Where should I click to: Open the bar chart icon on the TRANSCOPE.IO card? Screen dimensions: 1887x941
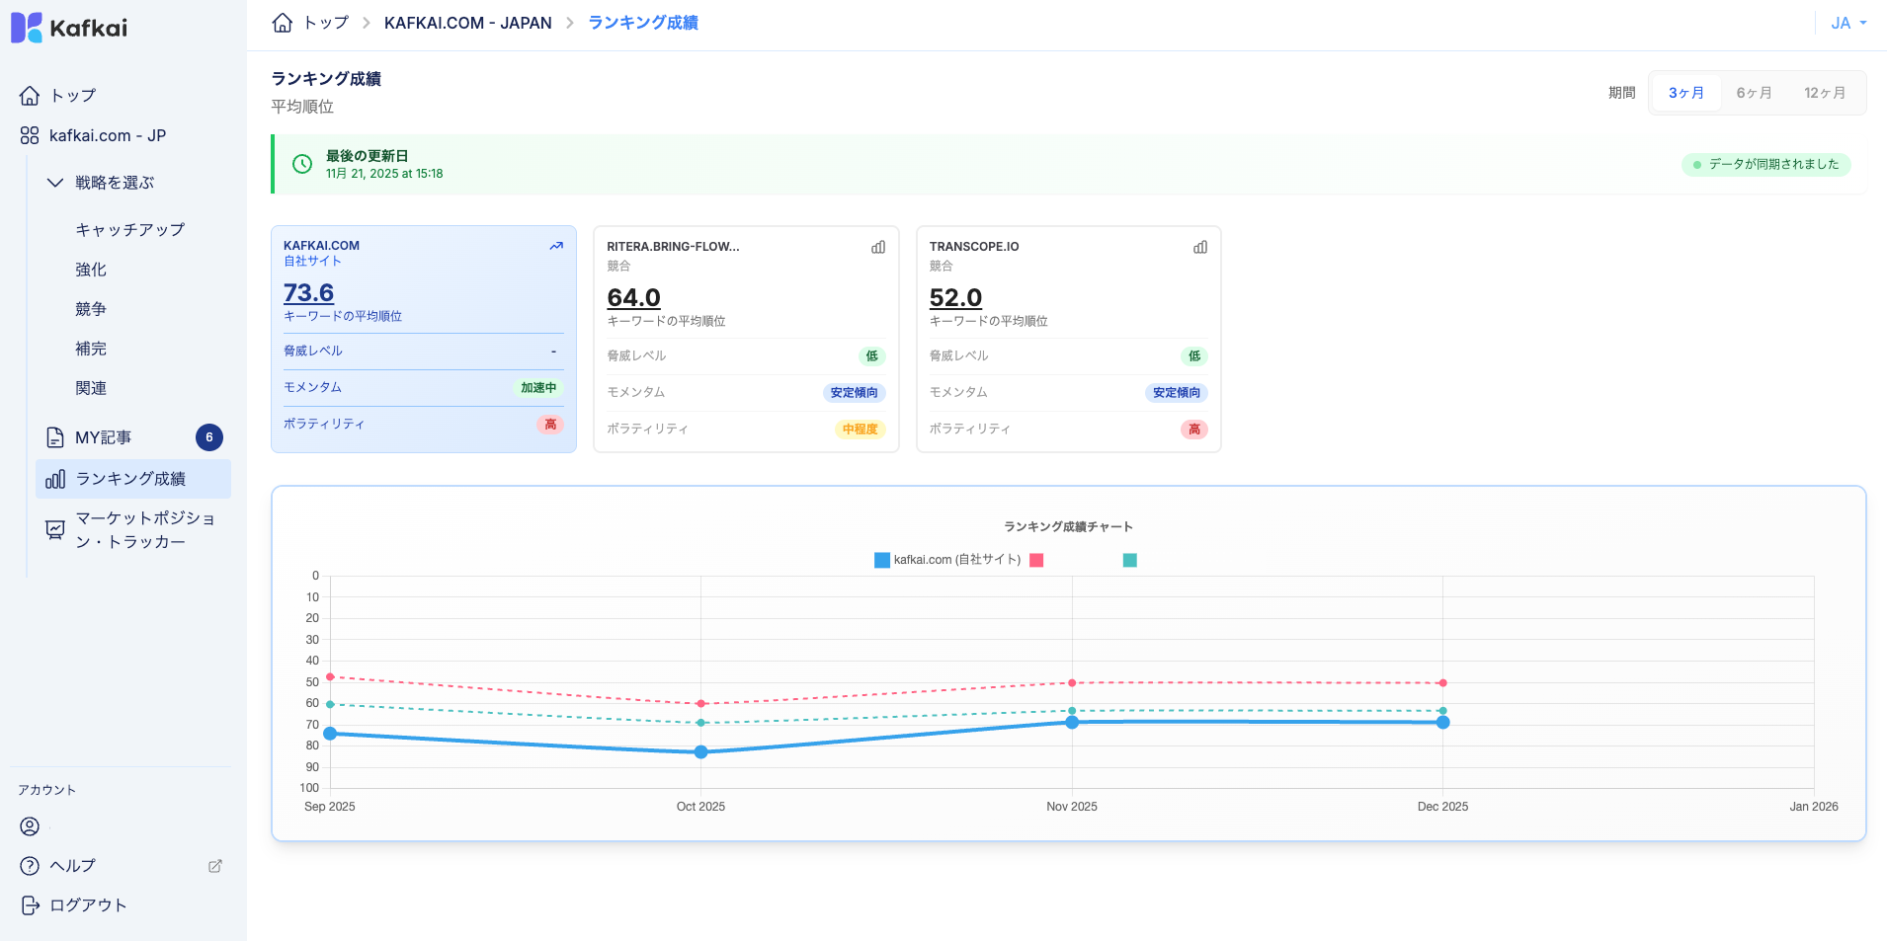pyautogui.click(x=1200, y=247)
